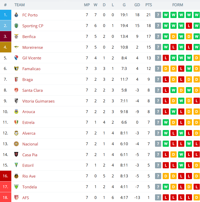The height and width of the screenshot is (202, 200).
Task: Click FC Porto's upcoming match question mark
Action: (158, 15)
